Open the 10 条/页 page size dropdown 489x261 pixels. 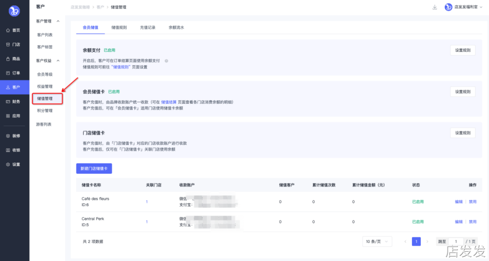pyautogui.click(x=377, y=242)
